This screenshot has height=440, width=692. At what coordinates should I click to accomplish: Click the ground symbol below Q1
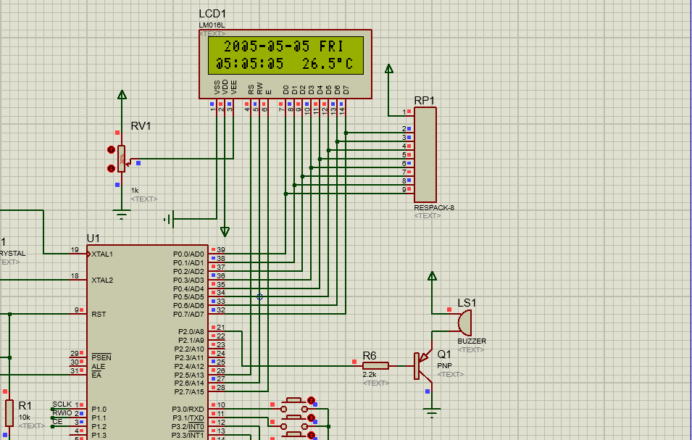coord(432,413)
